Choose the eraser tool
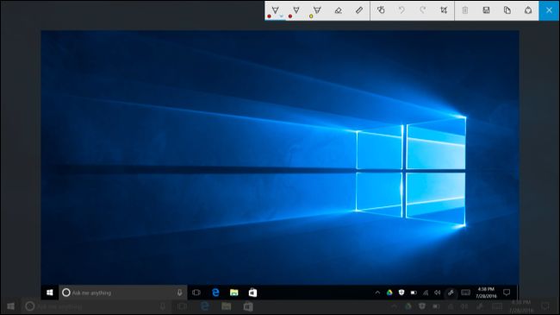The image size is (560, 315). pos(339,10)
